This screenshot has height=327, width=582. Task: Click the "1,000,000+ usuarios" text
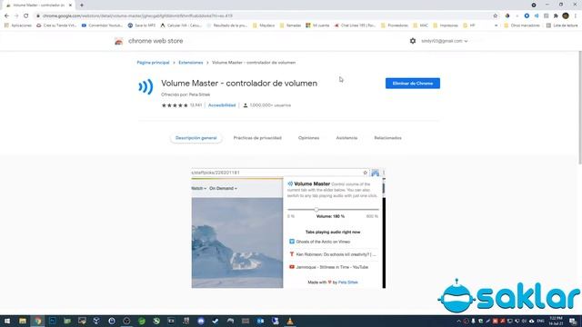(x=270, y=105)
